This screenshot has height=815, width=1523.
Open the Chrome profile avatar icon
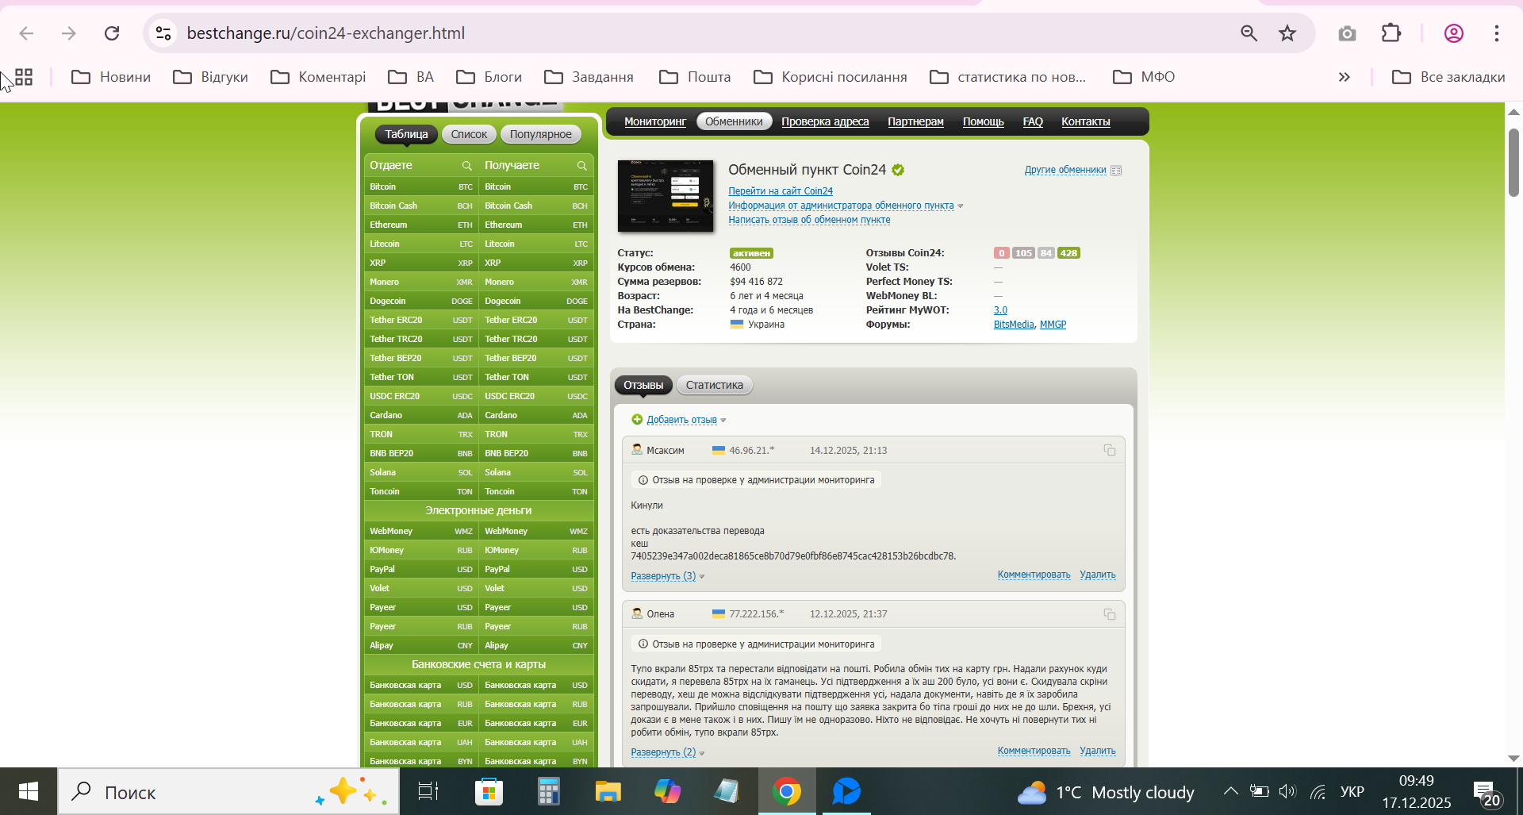(1453, 33)
